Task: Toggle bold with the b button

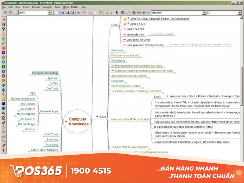Action: point(117,13)
